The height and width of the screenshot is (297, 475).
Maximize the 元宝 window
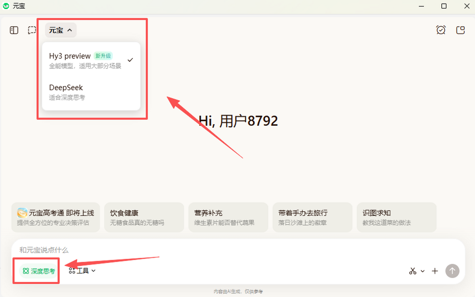click(444, 6)
